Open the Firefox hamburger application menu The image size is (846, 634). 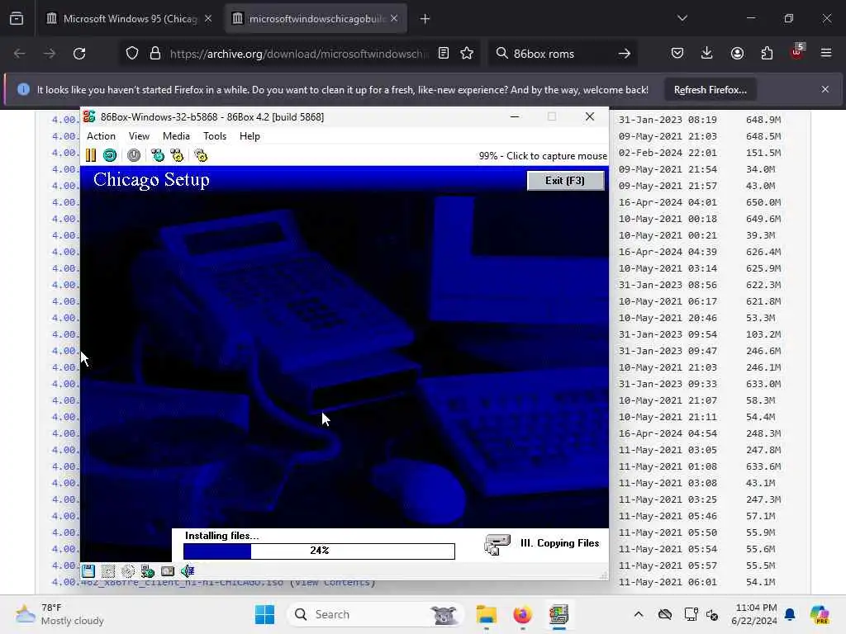click(826, 53)
